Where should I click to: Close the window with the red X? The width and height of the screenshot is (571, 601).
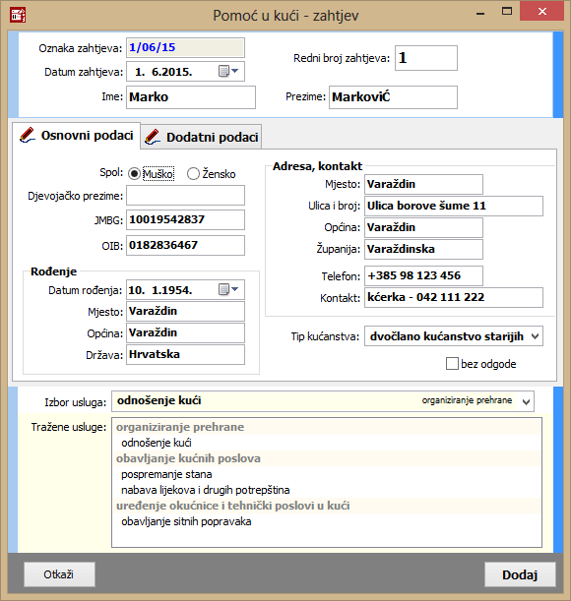click(x=541, y=11)
